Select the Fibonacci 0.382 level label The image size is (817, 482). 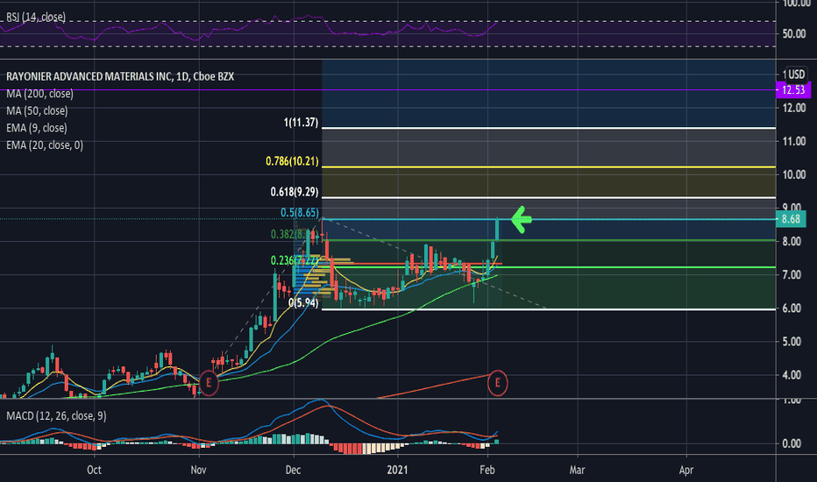pos(294,235)
